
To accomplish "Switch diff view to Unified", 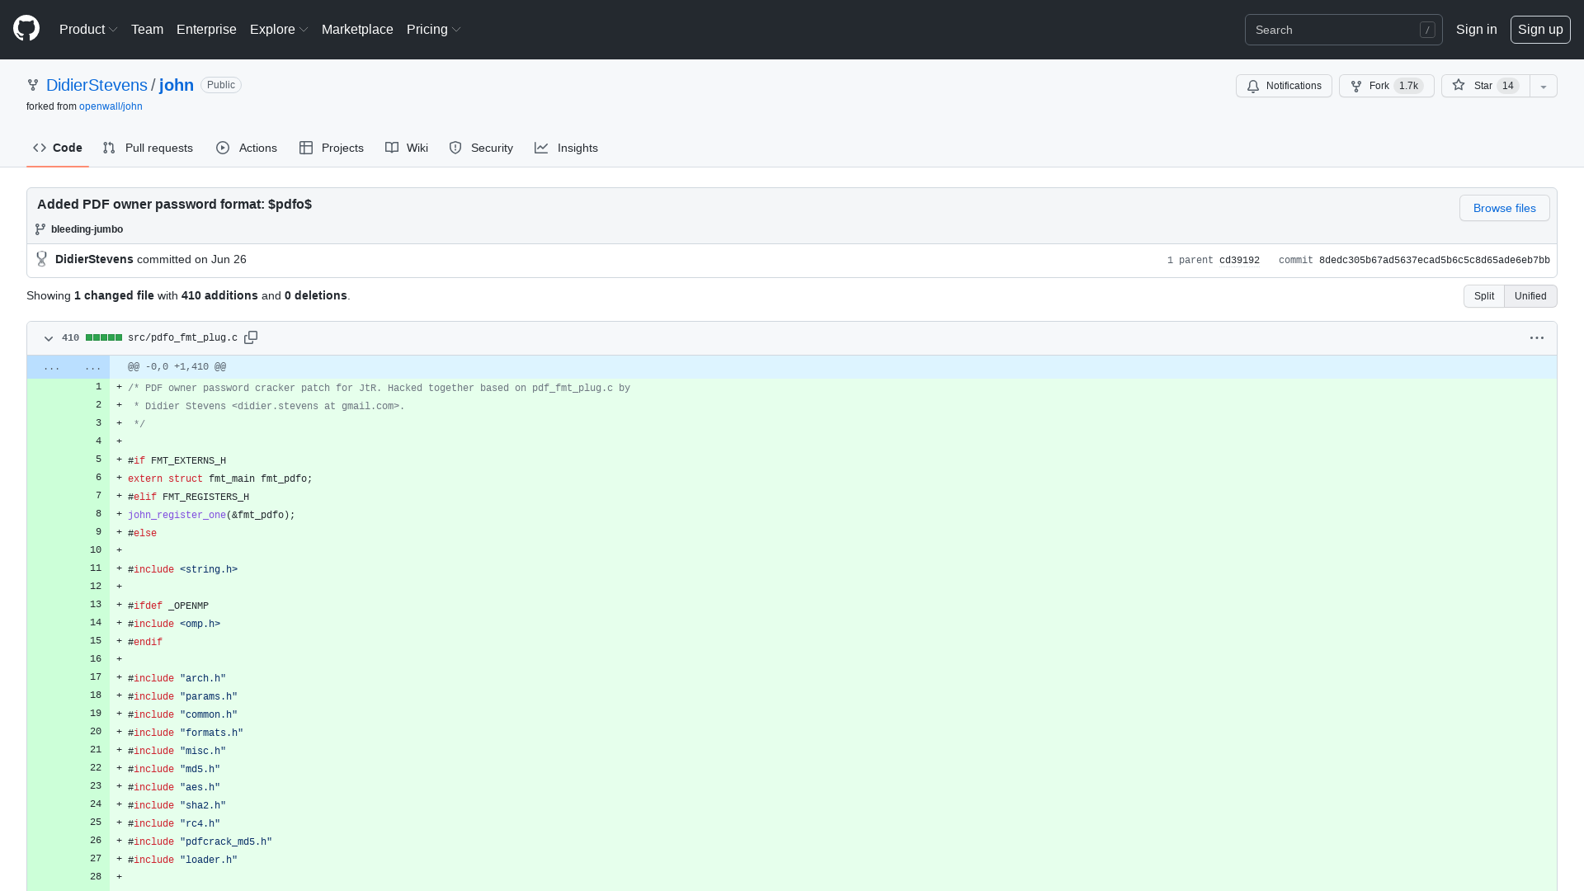I will pyautogui.click(x=1530, y=296).
